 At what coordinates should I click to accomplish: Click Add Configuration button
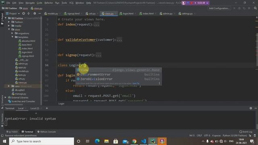click(219, 8)
